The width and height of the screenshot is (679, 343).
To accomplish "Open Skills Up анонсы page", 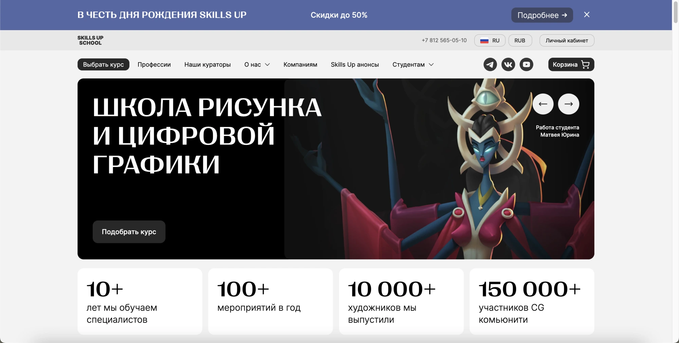I will coord(355,64).
